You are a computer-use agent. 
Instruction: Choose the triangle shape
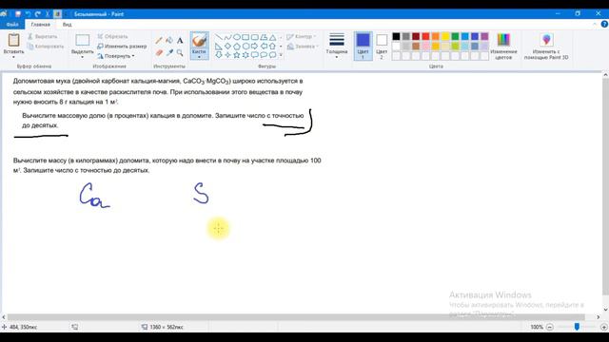(x=273, y=37)
